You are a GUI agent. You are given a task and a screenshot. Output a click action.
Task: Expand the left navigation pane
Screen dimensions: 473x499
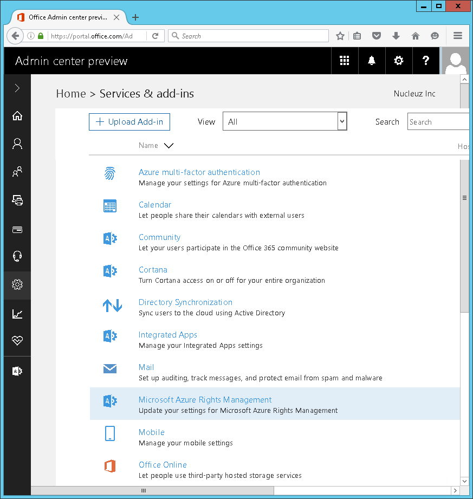tap(17, 88)
